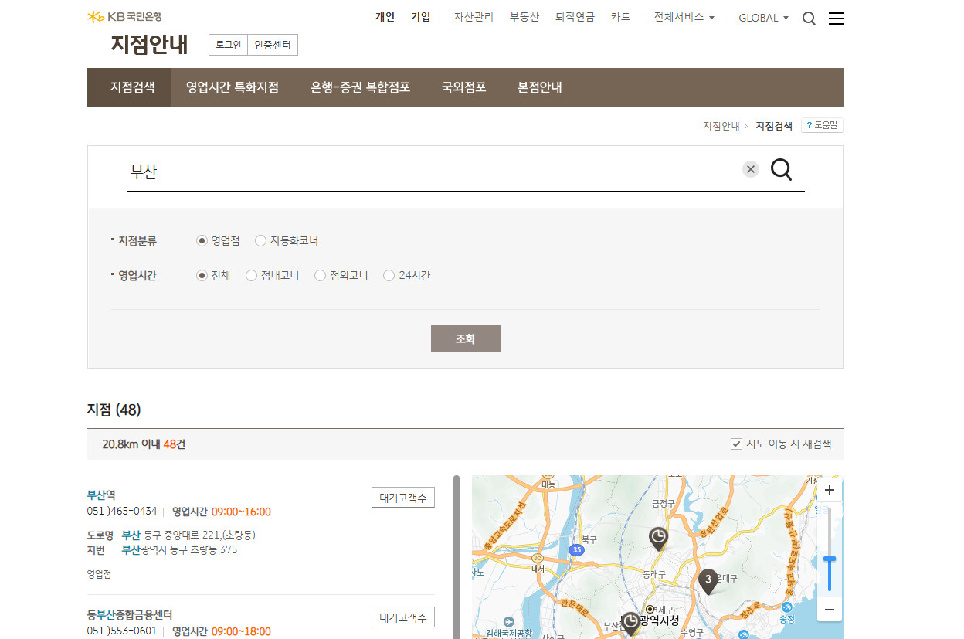Click the clock marker near 광역시청 on map
Viewport: 964px width, 639px height.
point(631,623)
